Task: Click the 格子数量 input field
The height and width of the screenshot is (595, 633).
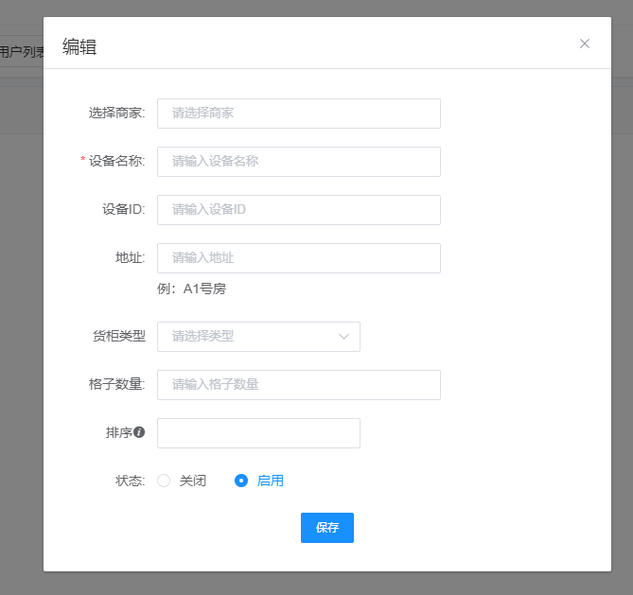Action: (x=298, y=385)
